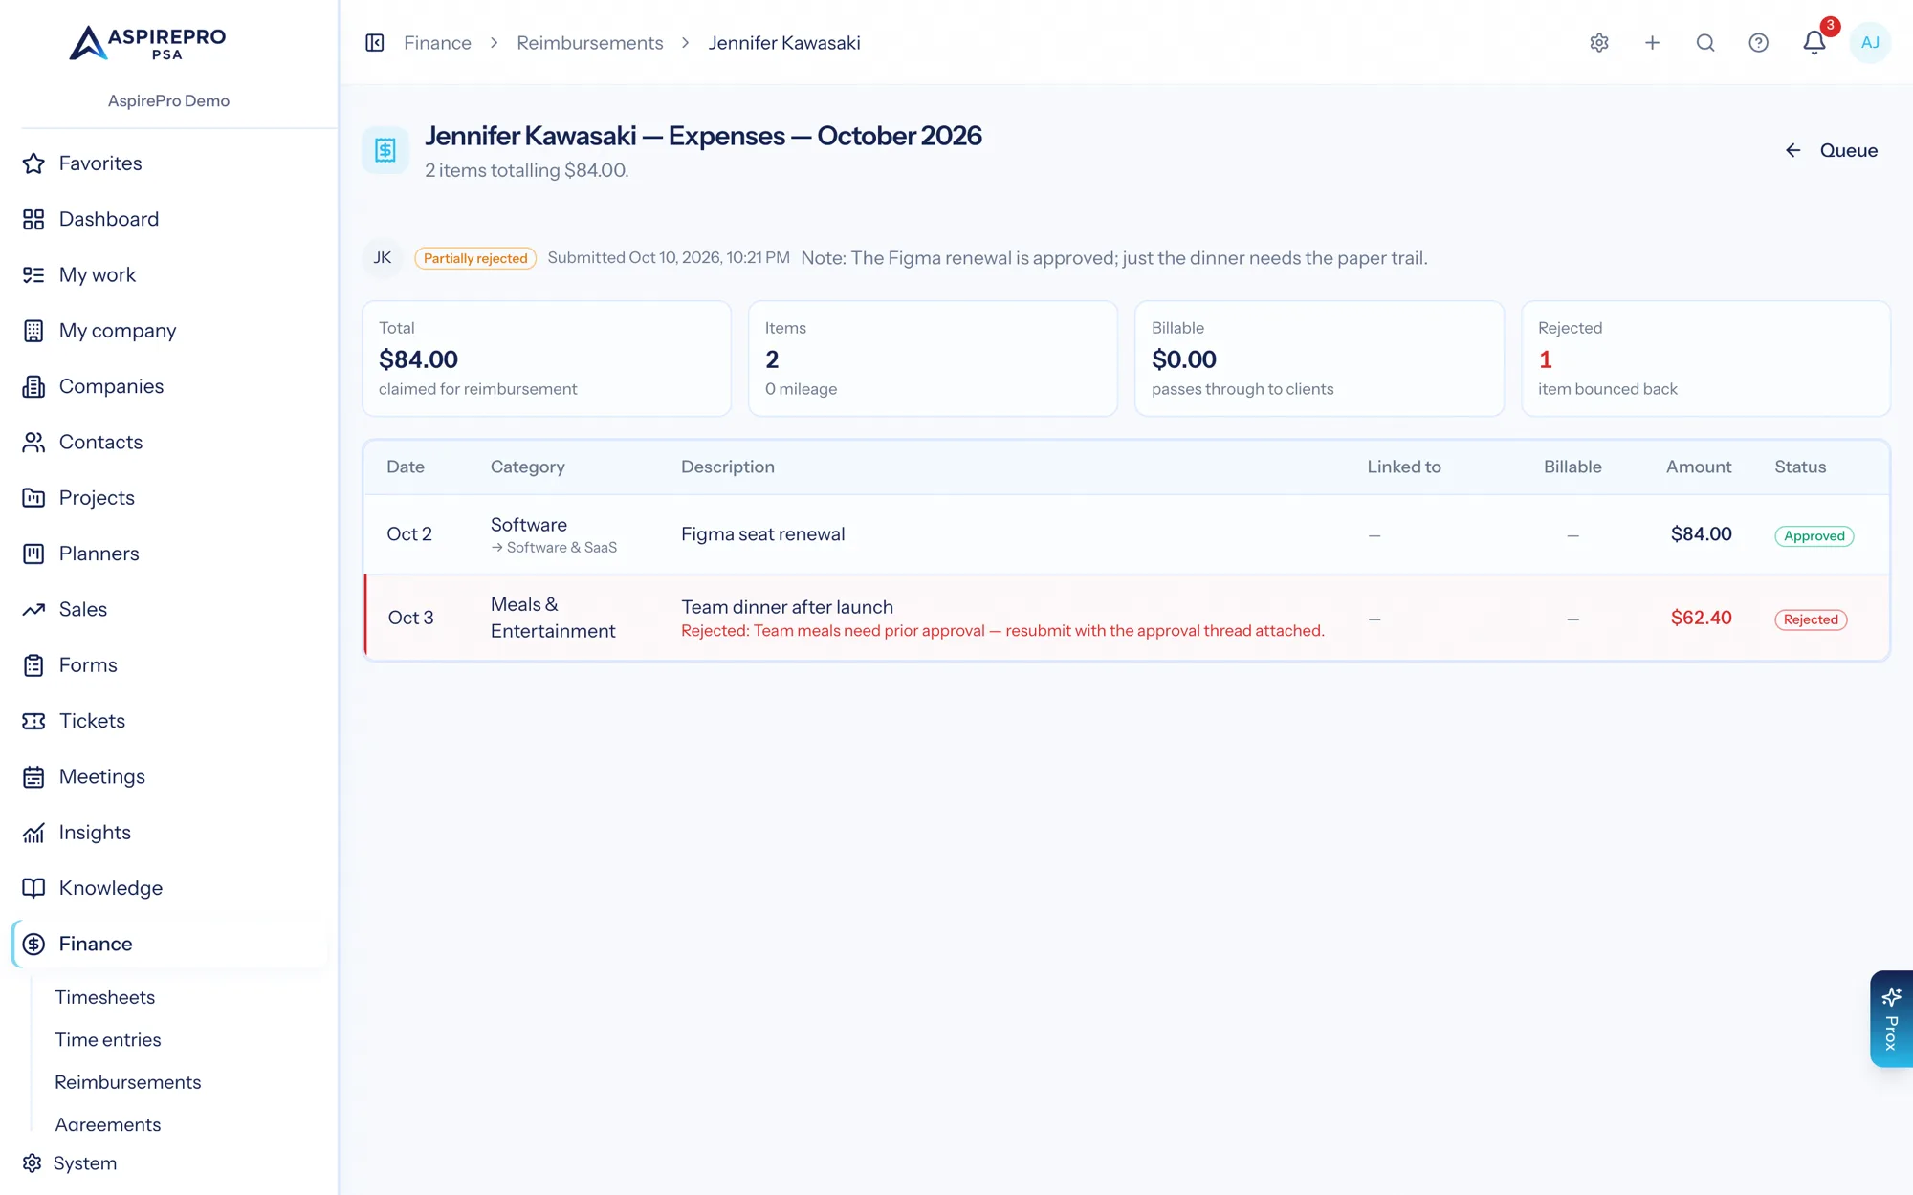Click the JK submitter avatar
Screen dimensions: 1913x1195
coord(383,258)
